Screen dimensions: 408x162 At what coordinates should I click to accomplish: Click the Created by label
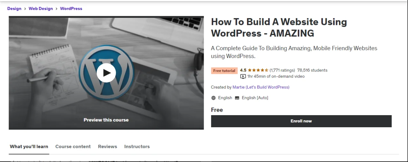pyautogui.click(x=221, y=87)
